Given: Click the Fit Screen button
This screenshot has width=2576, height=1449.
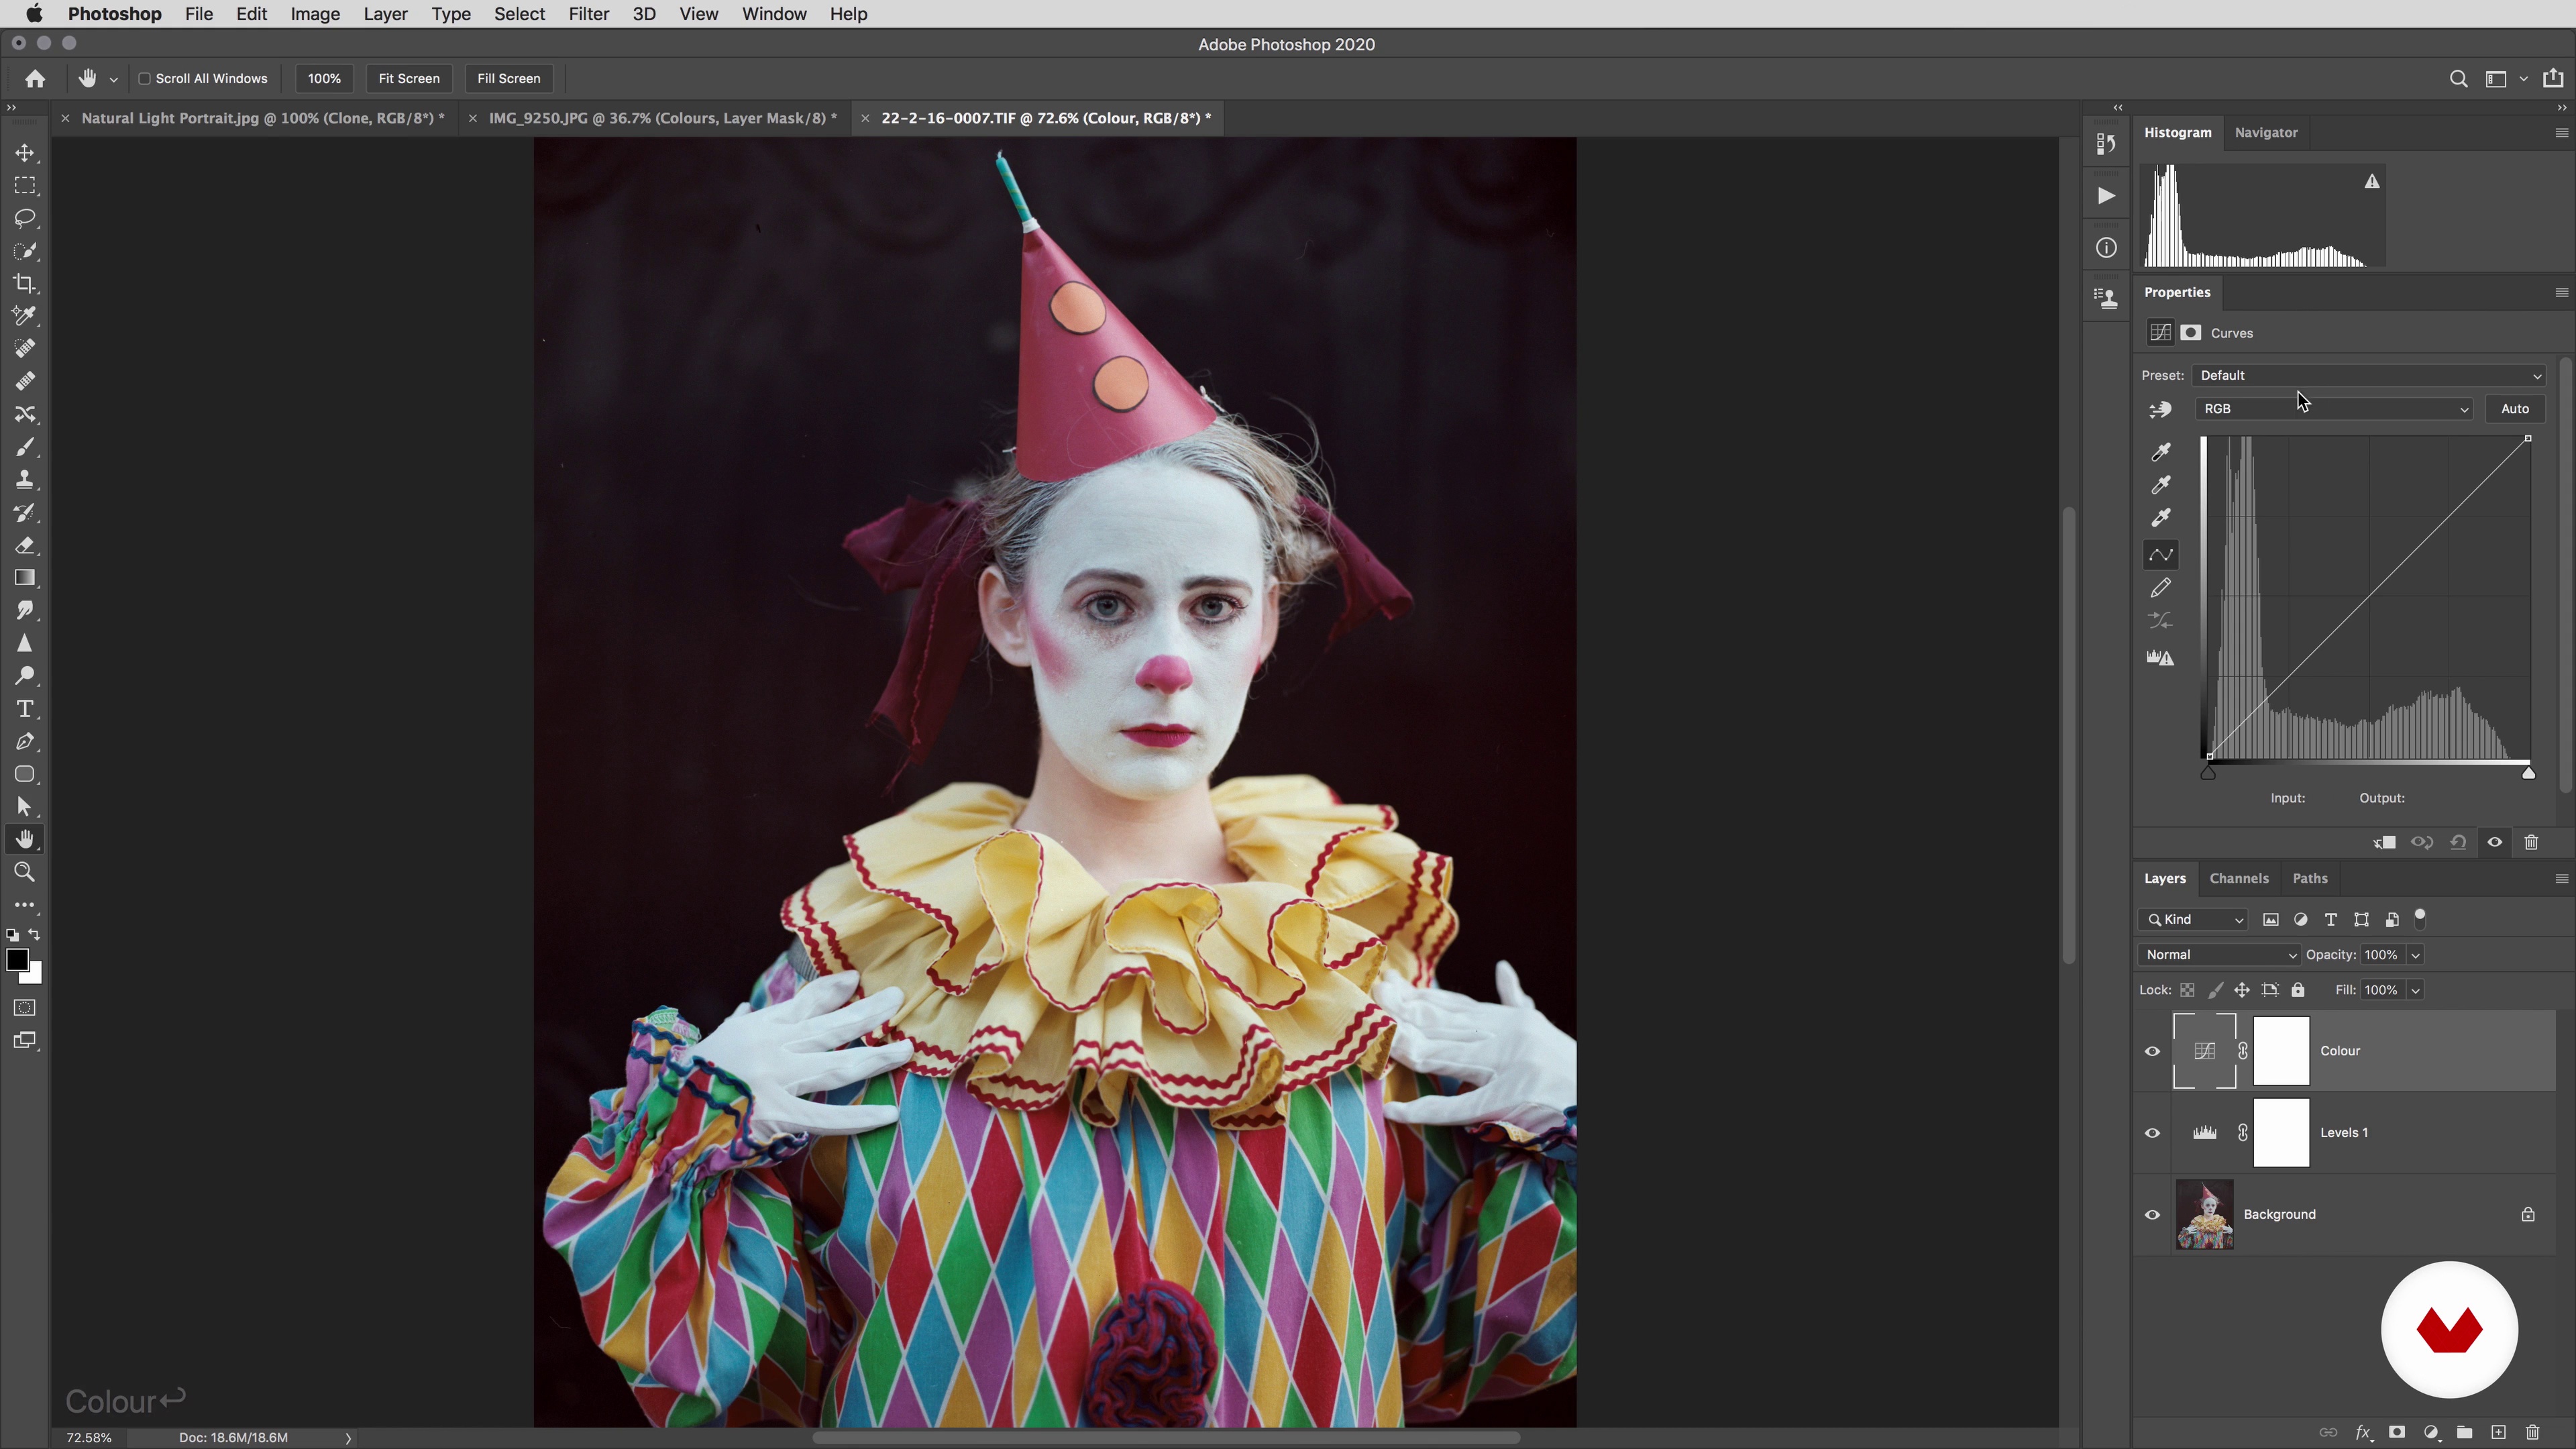Looking at the screenshot, I should (409, 78).
